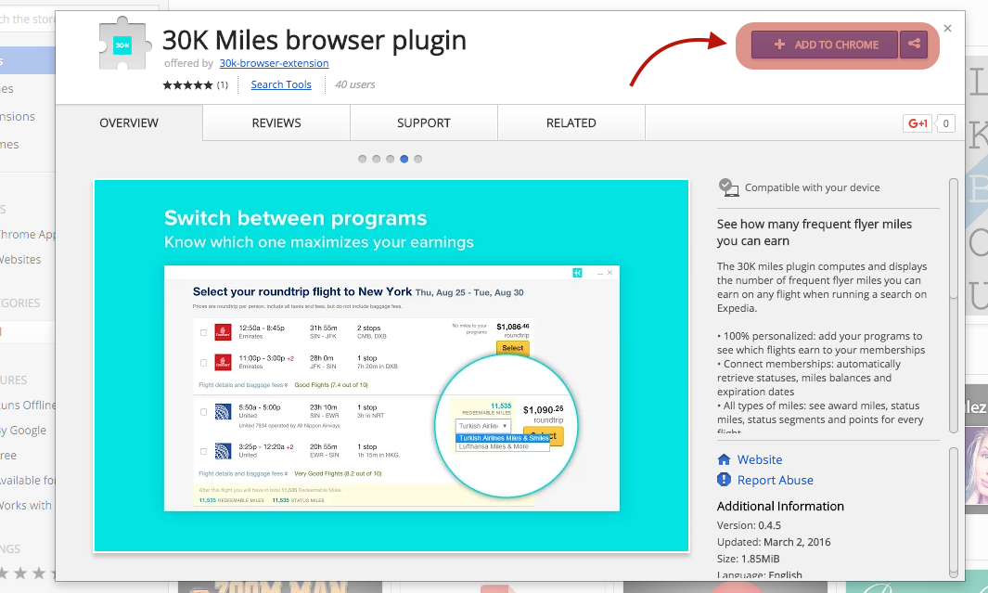Click the five-star rating display
Screen dimensions: 988x593
pos(187,85)
